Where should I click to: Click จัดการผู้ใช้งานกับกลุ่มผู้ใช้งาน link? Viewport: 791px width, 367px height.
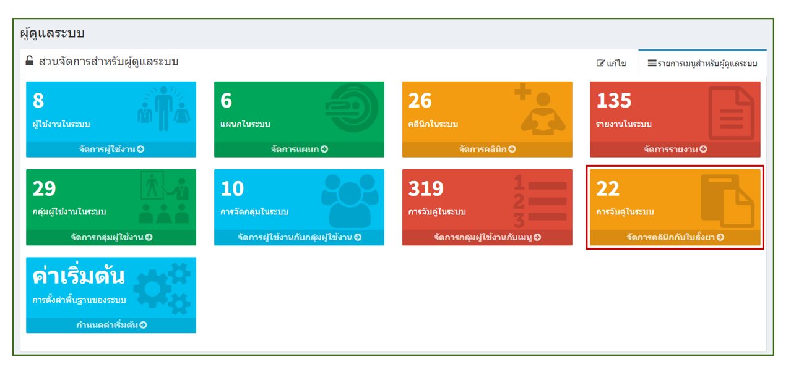coord(299,237)
